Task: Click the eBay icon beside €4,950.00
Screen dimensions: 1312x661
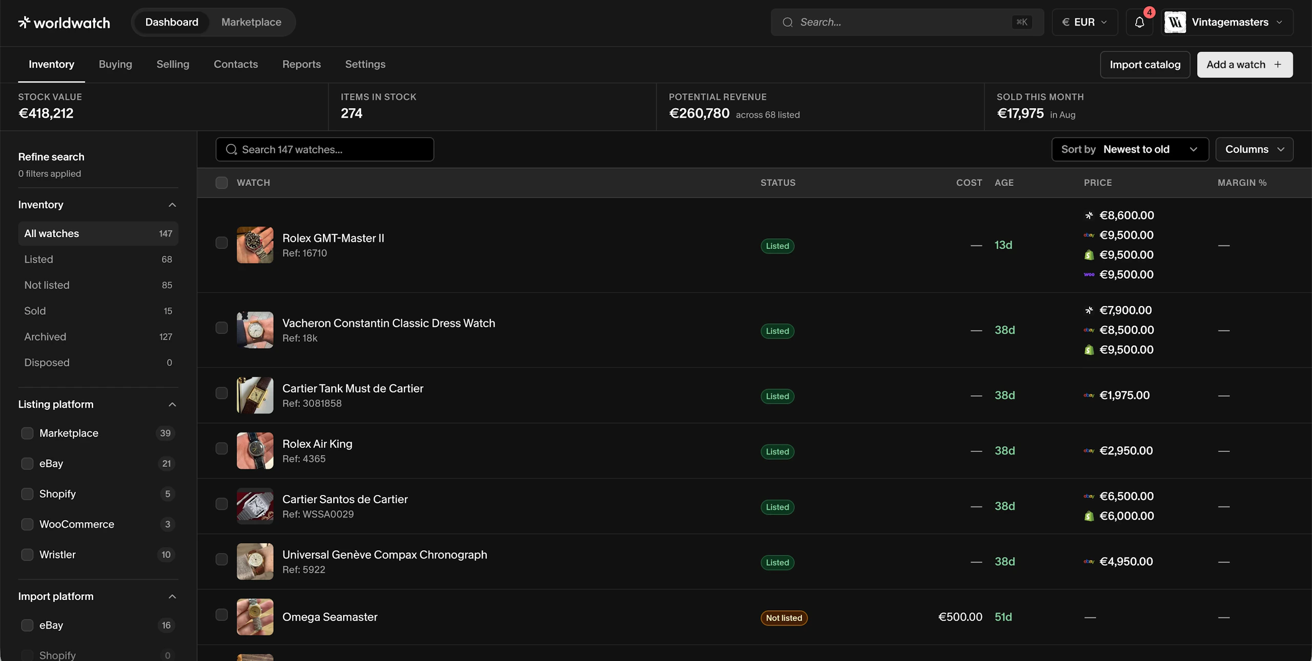Action: 1089,562
